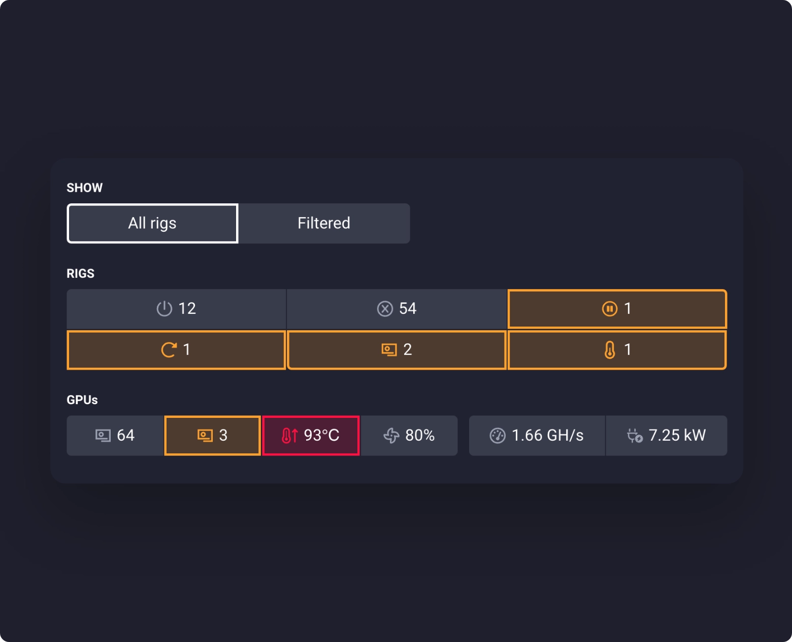792x642 pixels.
Task: Click the 80% fan speed value
Action: 420,436
